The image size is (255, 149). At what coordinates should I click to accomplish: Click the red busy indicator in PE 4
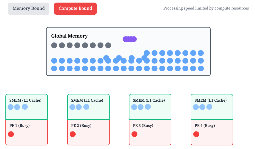point(196,134)
